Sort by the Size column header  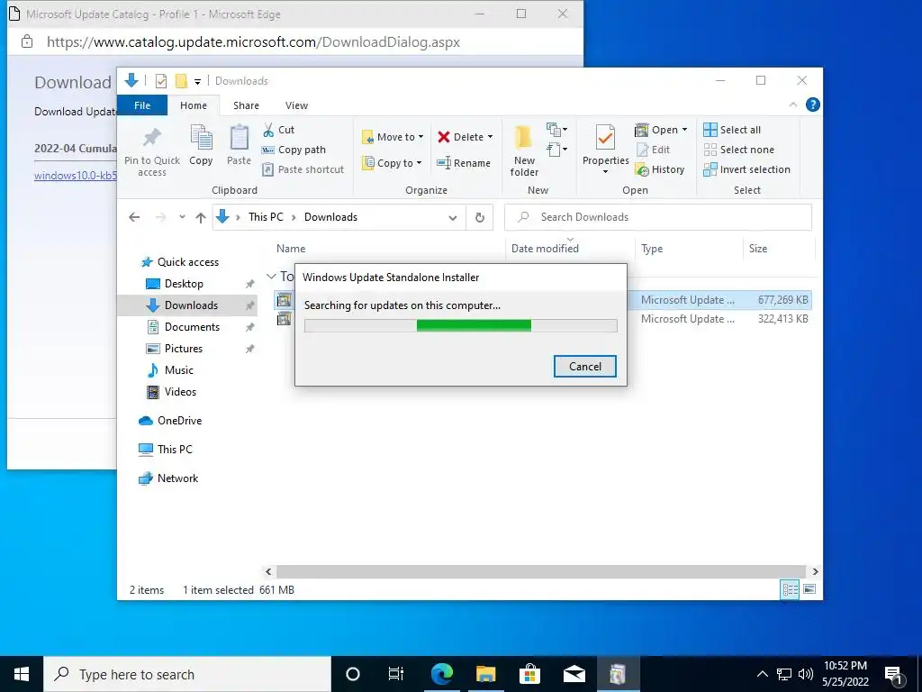pos(758,249)
